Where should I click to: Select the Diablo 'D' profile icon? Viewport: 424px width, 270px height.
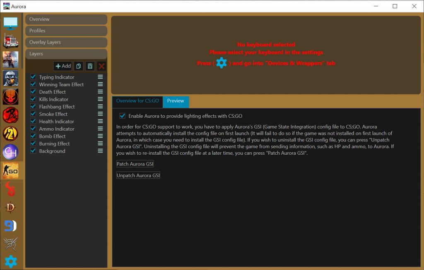coord(10,207)
